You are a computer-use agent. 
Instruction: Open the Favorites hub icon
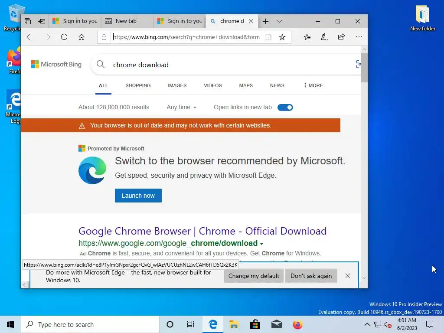tap(307, 37)
